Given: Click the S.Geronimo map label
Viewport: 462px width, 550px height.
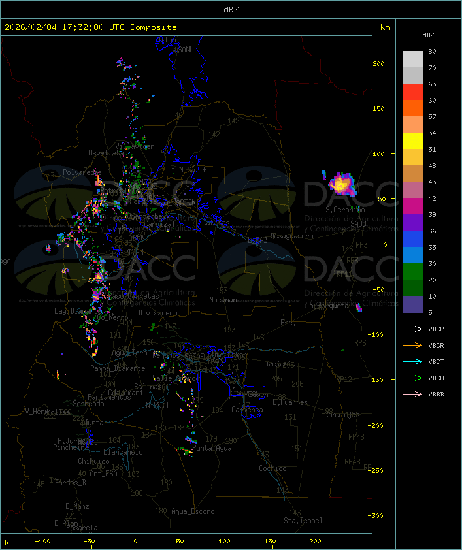Looking at the screenshot, I should (345, 210).
